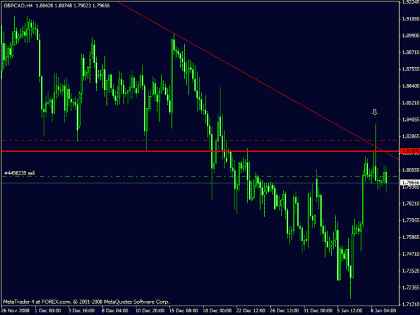Viewport: 420px width, 315px height.
Task: Click the 1.78210 price axis label
Action: pos(411,204)
